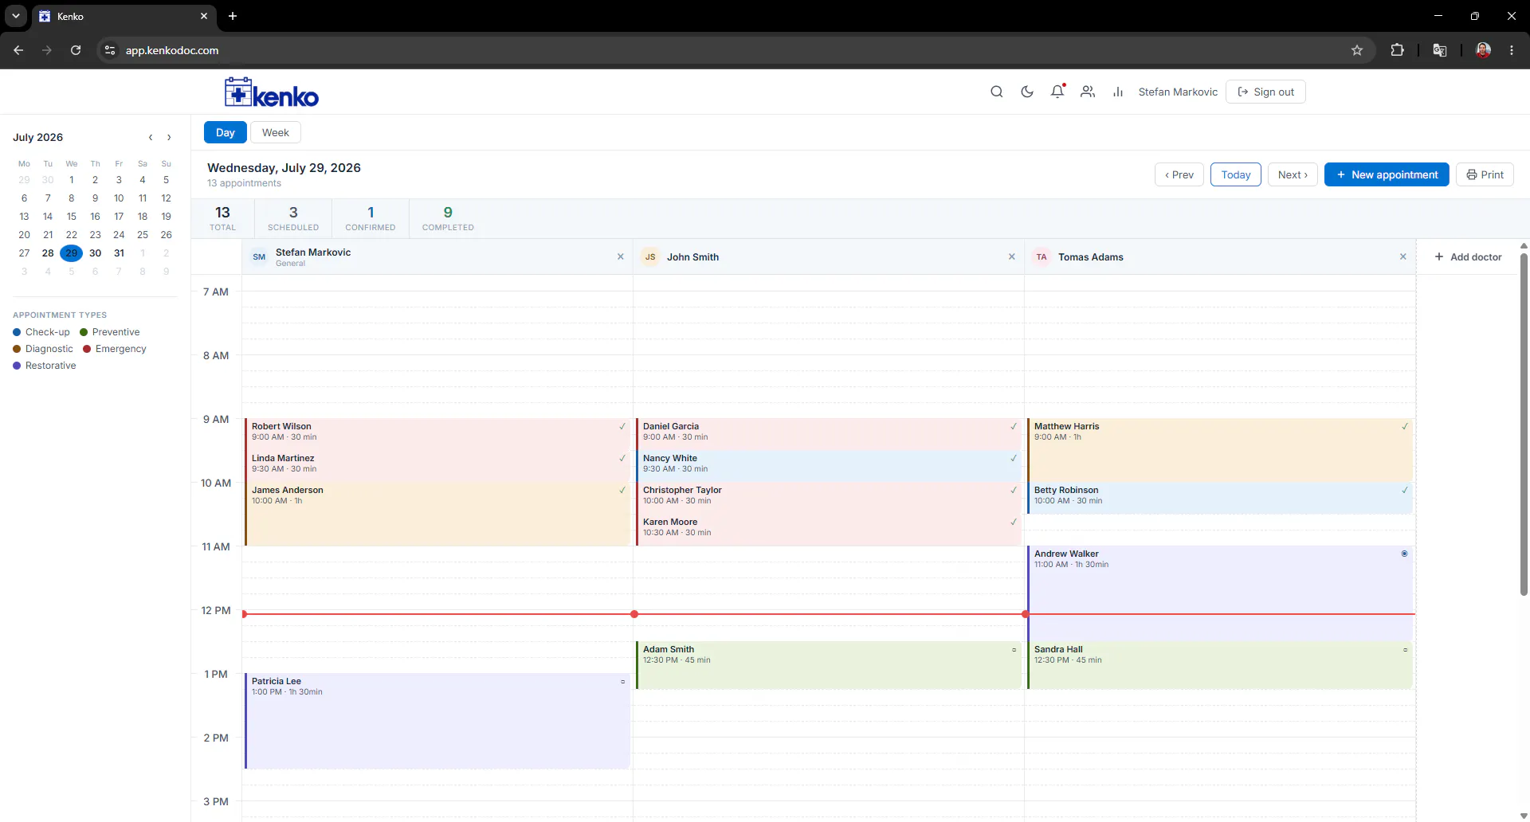Screen dimensions: 1530x822
Task: Open Sandra Hall appointment
Action: point(1220,665)
